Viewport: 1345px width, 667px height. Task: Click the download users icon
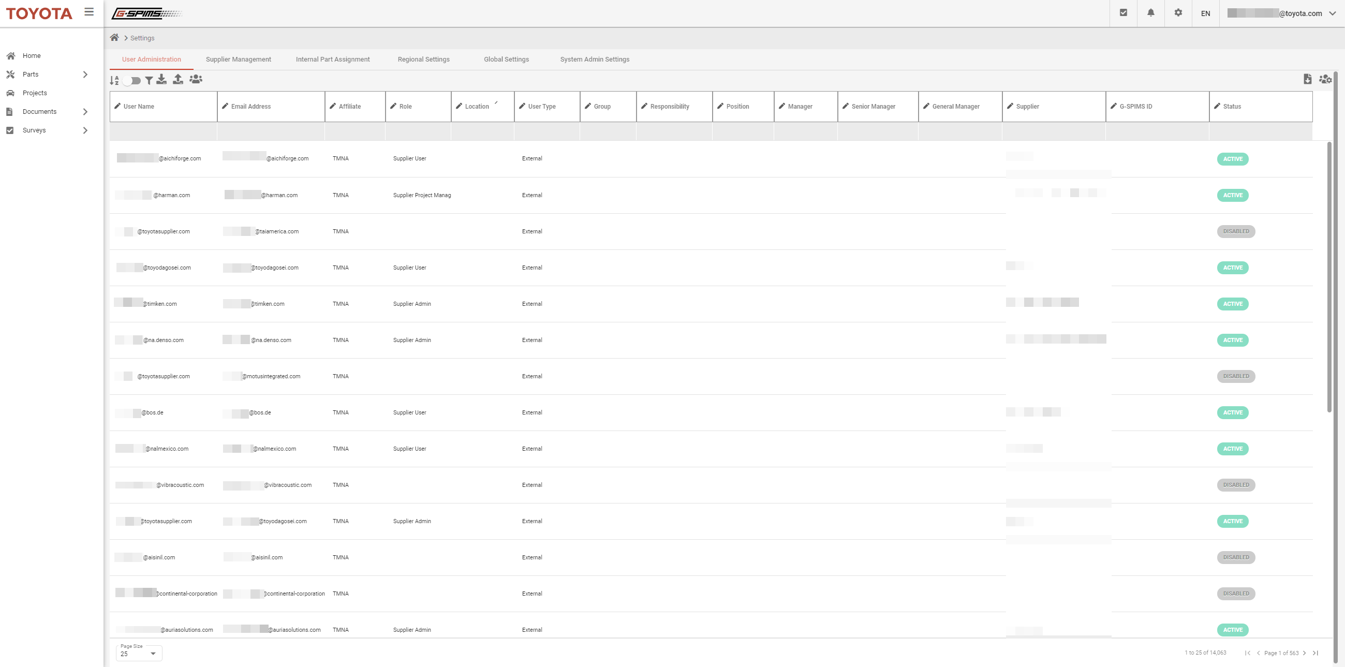tap(162, 79)
